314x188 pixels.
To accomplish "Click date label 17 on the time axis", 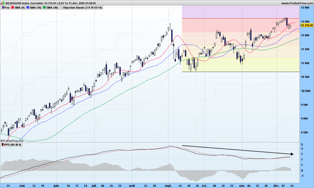I will 77,186.
